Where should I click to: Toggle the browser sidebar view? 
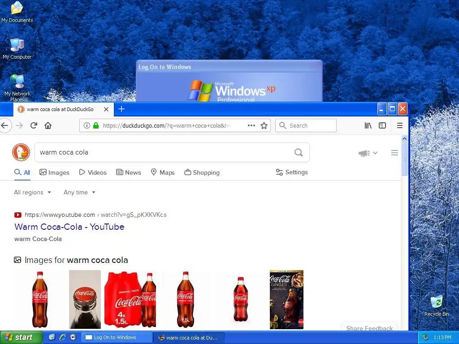[x=382, y=125]
